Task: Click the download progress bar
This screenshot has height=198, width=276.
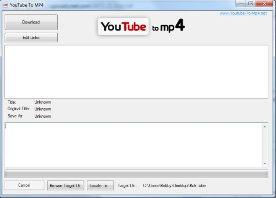Action: click(136, 174)
